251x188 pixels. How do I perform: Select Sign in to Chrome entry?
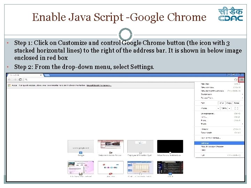[x=219, y=138]
